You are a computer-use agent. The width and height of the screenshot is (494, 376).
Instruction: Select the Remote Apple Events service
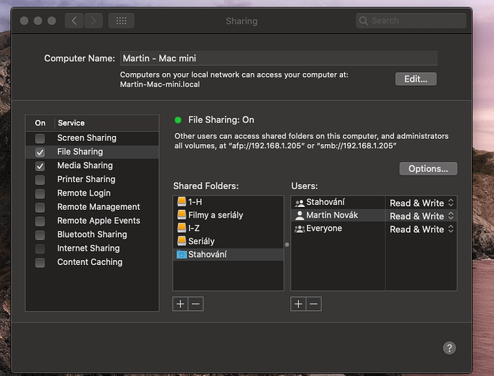click(x=92, y=221)
